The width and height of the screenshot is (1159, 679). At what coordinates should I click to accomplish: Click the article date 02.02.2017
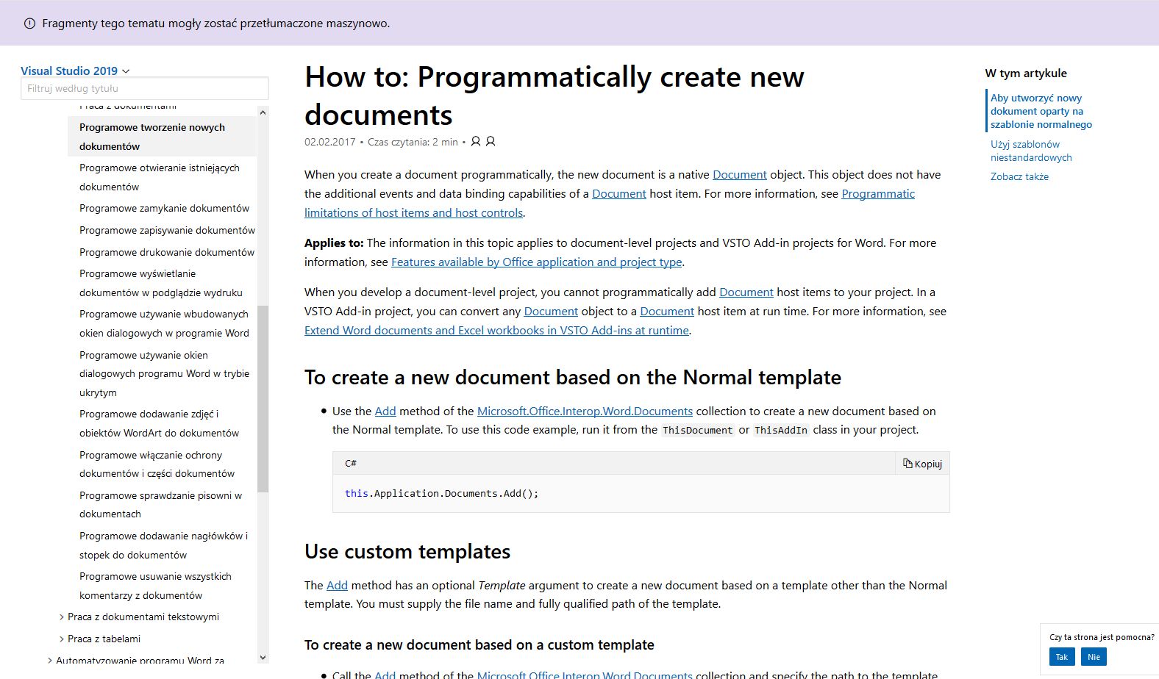pos(330,142)
